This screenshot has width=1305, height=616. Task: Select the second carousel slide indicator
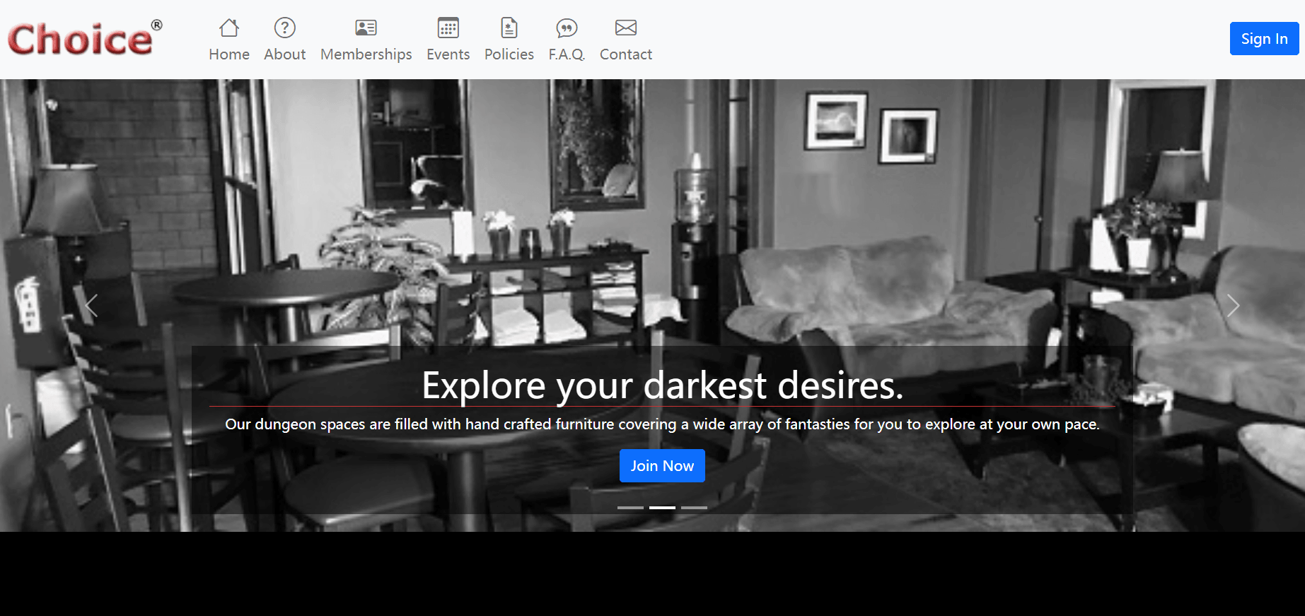[662, 508]
